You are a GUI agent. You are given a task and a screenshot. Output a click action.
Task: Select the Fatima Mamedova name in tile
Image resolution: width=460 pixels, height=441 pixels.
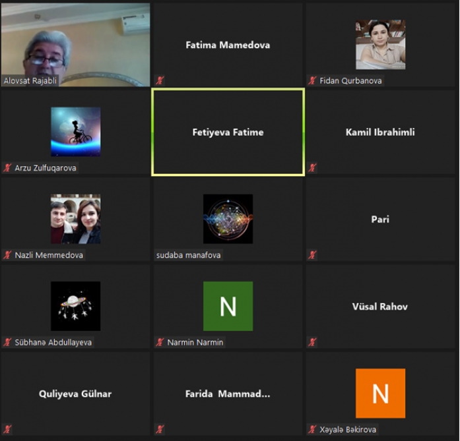(228, 45)
